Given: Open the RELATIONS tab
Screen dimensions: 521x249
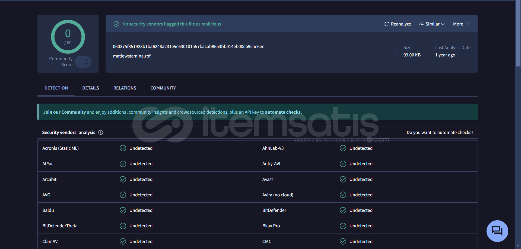Looking at the screenshot, I should tap(125, 88).
